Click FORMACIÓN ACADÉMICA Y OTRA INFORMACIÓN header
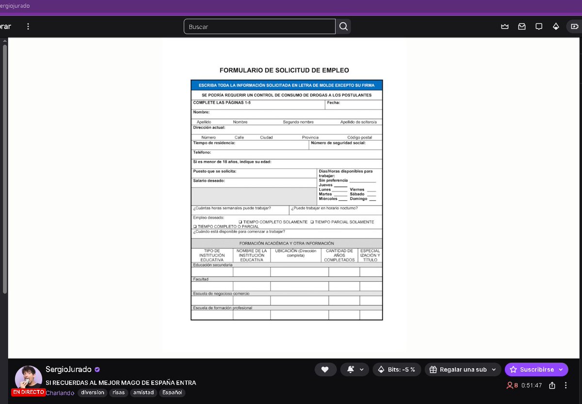 pyautogui.click(x=287, y=243)
